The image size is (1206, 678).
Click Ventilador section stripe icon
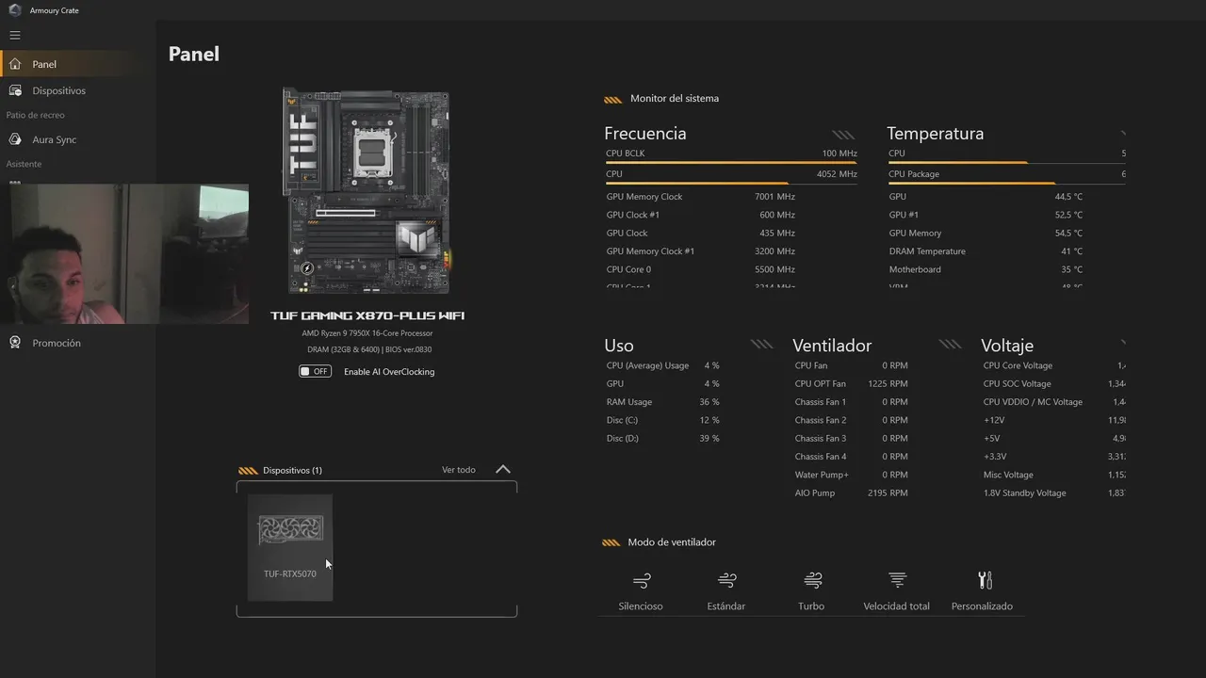coord(950,345)
